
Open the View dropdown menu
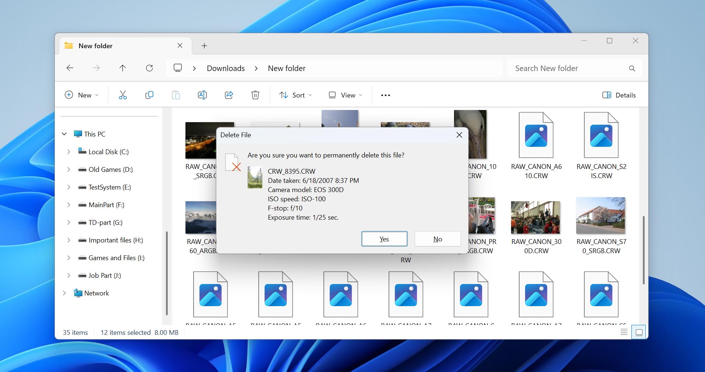345,95
